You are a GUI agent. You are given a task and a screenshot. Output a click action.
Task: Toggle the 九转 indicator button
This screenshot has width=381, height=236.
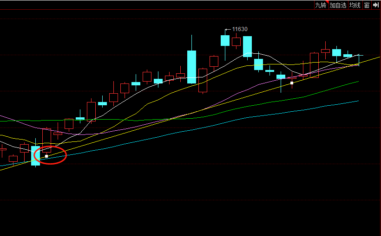point(321,5)
